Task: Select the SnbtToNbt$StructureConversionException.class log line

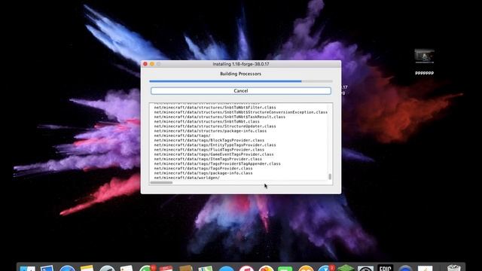Action: pos(241,112)
